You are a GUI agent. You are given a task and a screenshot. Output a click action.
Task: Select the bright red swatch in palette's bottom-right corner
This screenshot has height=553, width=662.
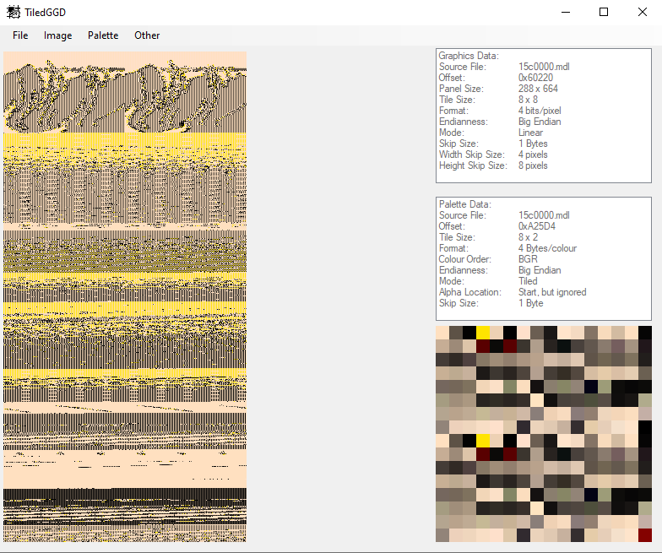[645, 535]
